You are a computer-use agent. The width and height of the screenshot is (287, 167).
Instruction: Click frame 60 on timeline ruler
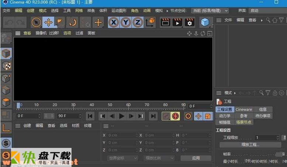point(128,105)
